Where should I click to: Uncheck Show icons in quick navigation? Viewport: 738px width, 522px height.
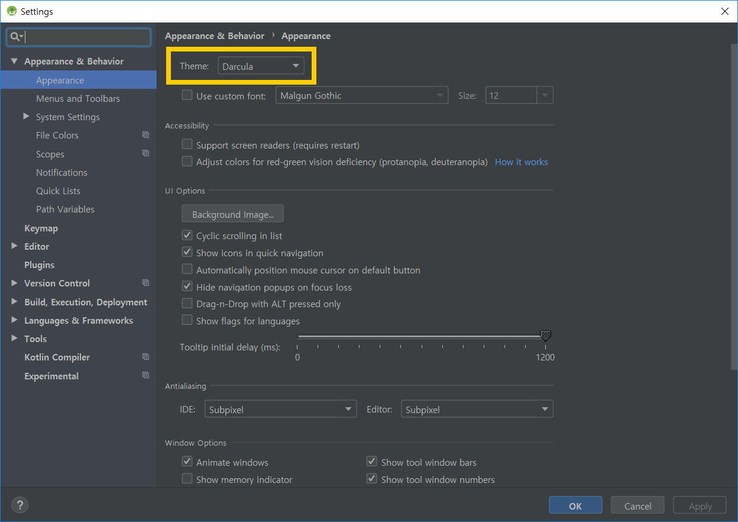pyautogui.click(x=187, y=252)
